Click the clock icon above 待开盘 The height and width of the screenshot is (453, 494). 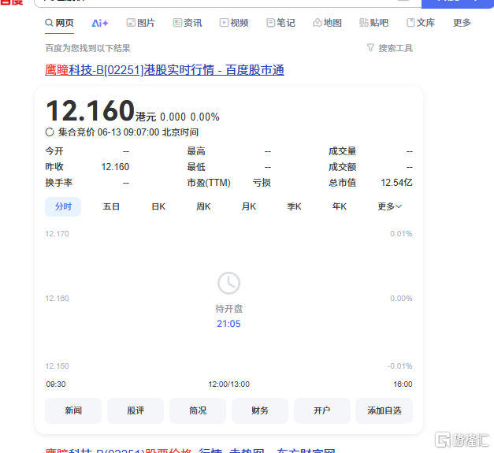228,283
